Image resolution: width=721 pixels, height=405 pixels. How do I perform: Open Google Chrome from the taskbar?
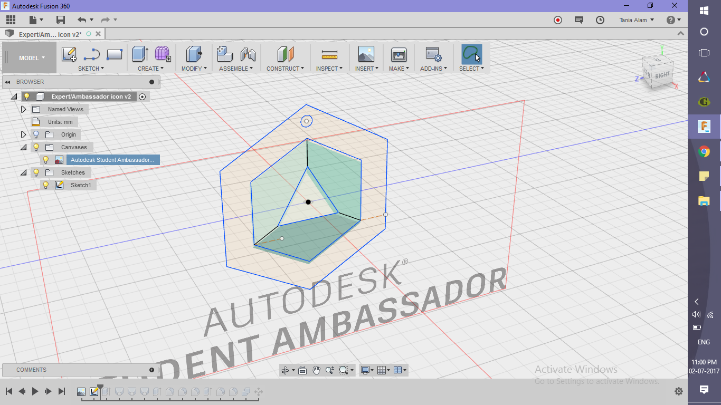pos(704,151)
